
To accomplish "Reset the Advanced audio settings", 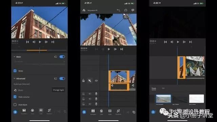I will point(56,79).
